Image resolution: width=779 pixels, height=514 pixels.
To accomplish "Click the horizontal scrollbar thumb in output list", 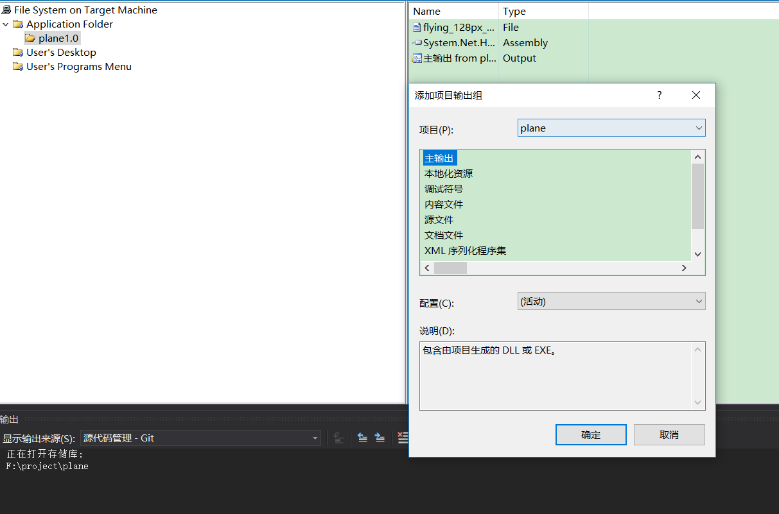I will tap(450, 268).
